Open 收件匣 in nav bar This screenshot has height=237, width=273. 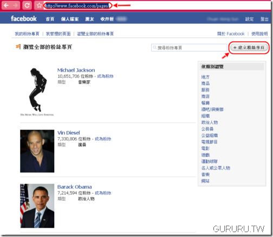[107, 19]
